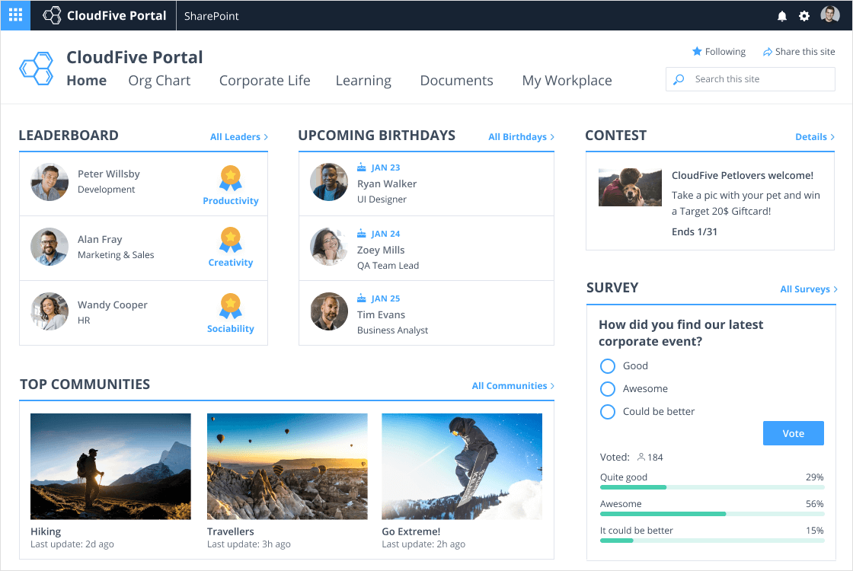
Task: Select the Awesome radio option
Action: [x=608, y=389]
